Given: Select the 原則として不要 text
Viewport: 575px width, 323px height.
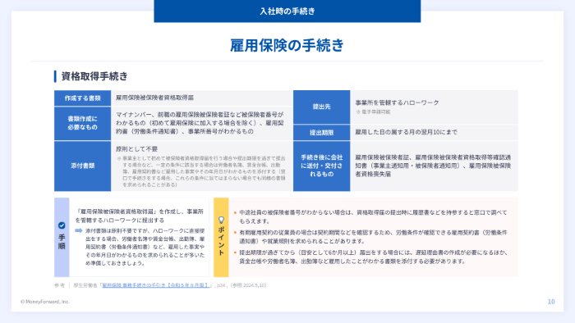Looking at the screenshot, I should coord(137,149).
